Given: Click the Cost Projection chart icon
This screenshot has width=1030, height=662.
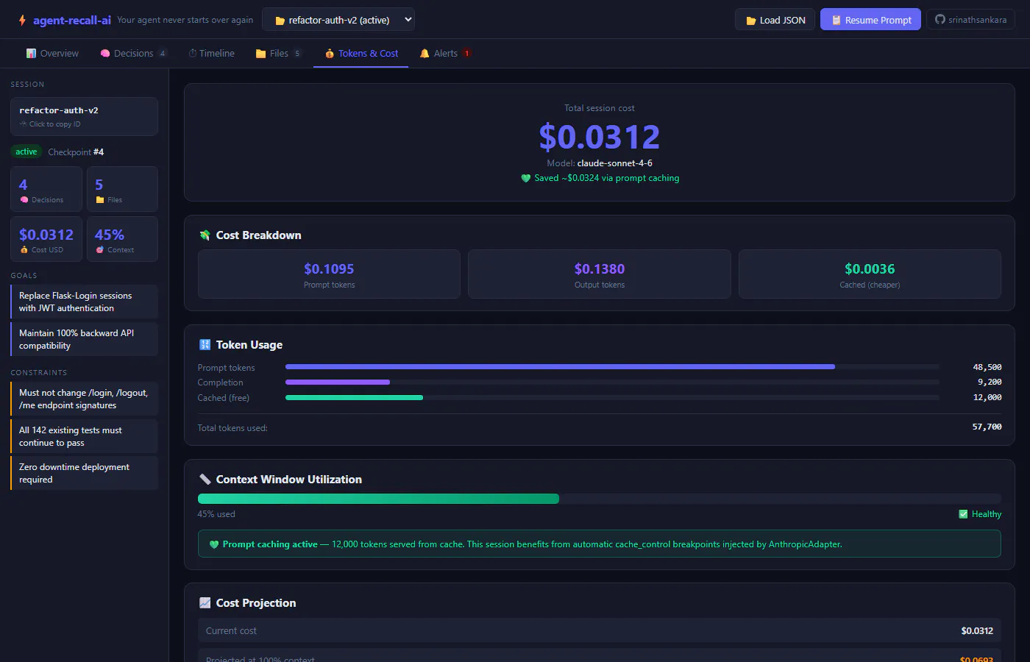Looking at the screenshot, I should [x=205, y=603].
